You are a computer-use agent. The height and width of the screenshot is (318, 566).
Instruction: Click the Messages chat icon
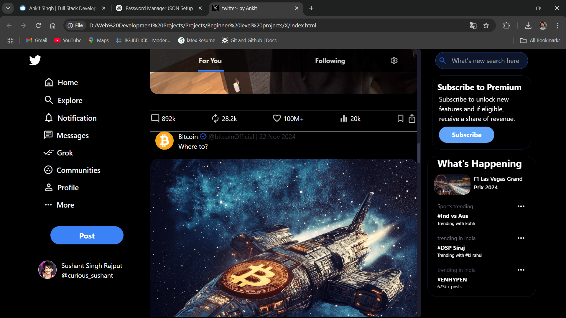point(48,135)
